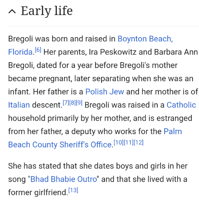Open citation reference [6]
This screenshot has width=199, height=200.
(38, 50)
